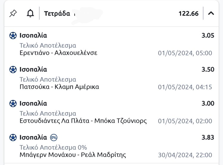Collapse the Τετράδα bet with chevron
The height and width of the screenshot is (165, 223).
pos(211,13)
